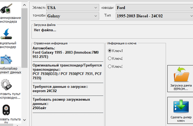Viewport: 193px width, 126px height.
Task: Select the Ключ1 radio button
Action: (110, 51)
